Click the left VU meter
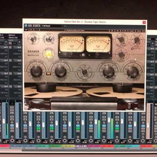 coord(72,44)
